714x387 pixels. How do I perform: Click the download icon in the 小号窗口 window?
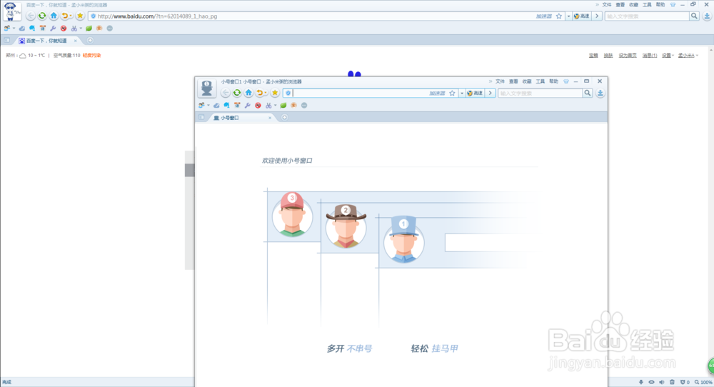tap(600, 93)
